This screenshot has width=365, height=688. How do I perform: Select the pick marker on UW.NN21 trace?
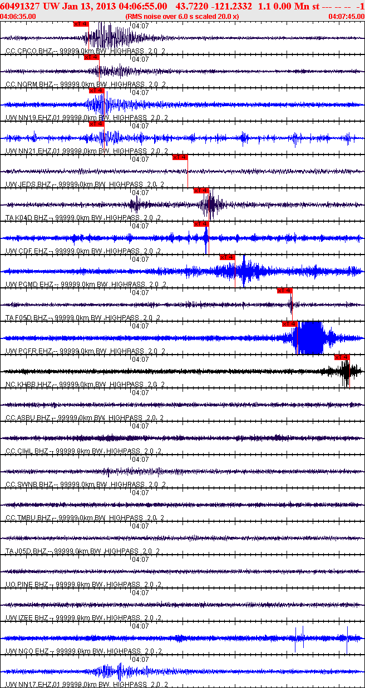coord(96,124)
